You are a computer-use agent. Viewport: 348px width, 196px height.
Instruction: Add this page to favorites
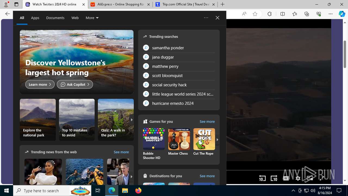[x=255, y=14]
